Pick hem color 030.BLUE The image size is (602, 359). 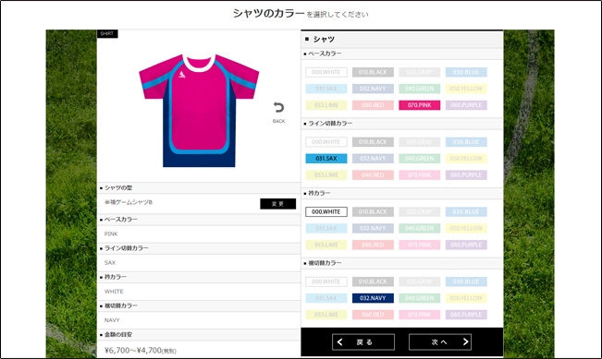[466, 281]
